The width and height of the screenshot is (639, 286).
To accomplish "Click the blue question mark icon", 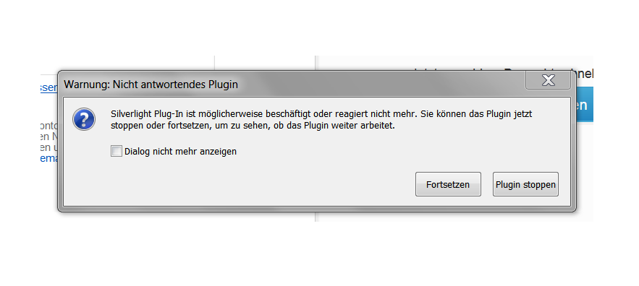I will tap(84, 119).
